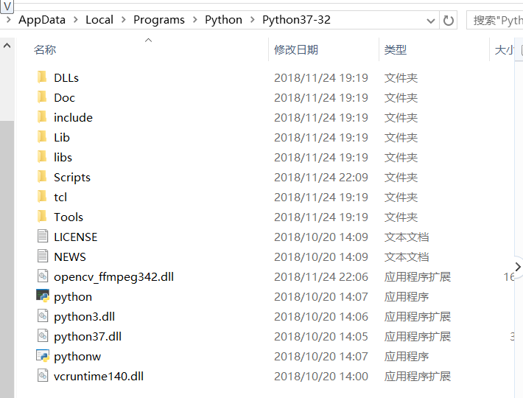Select the vcruntime140.dll file icon
The width and height of the screenshot is (523, 398).
click(x=43, y=376)
